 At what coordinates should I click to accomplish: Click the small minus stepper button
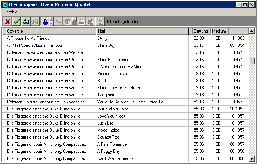[x=51, y=24]
